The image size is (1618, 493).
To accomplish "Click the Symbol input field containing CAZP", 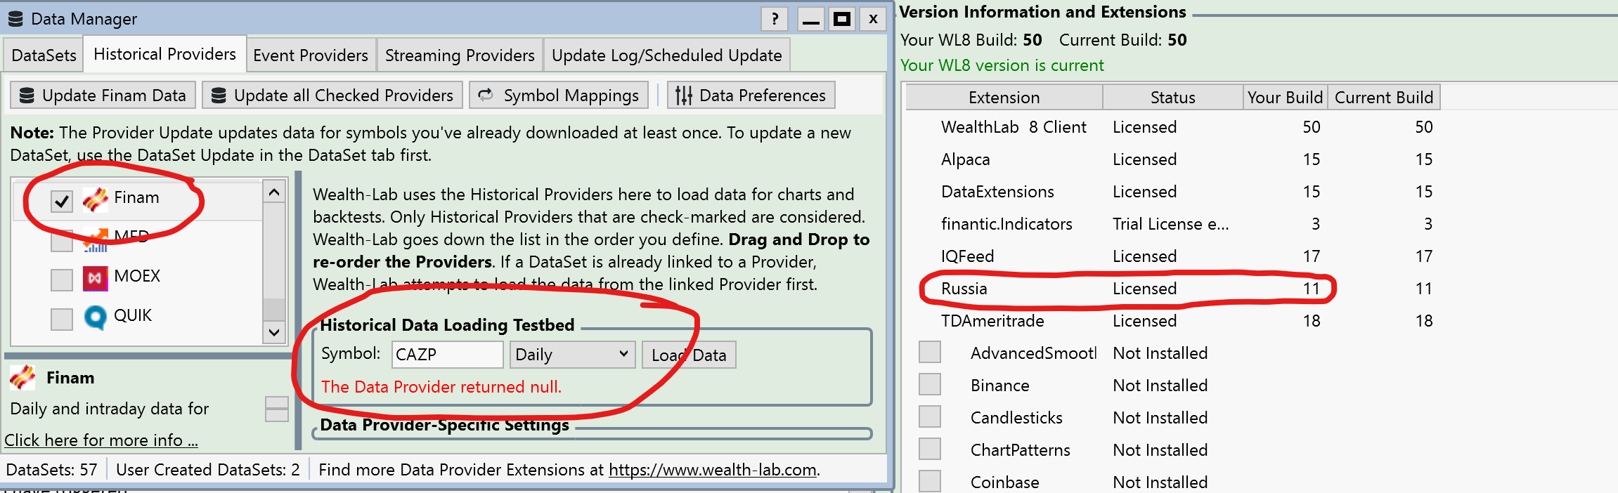I will (447, 355).
